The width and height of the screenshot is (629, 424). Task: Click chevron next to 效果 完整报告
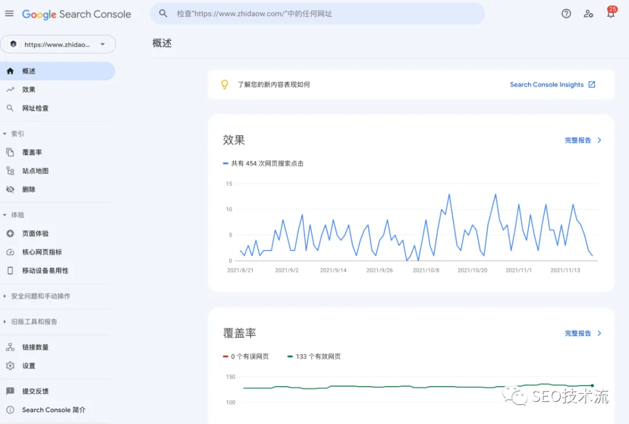pyautogui.click(x=599, y=140)
